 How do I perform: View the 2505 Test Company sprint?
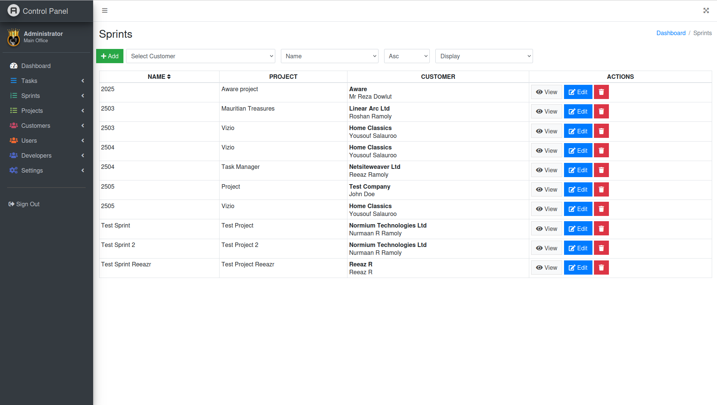tap(546, 189)
